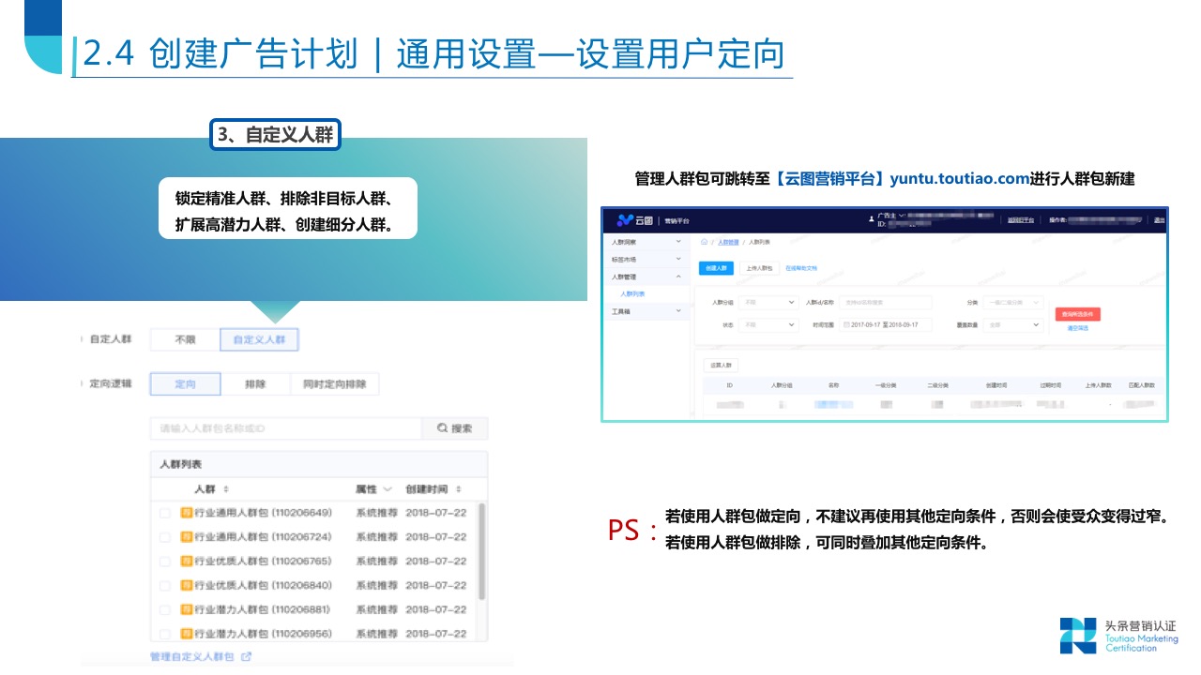The height and width of the screenshot is (675, 1201).
Task: Click the calendar icon in 时间范围 field
Action: click(845, 324)
